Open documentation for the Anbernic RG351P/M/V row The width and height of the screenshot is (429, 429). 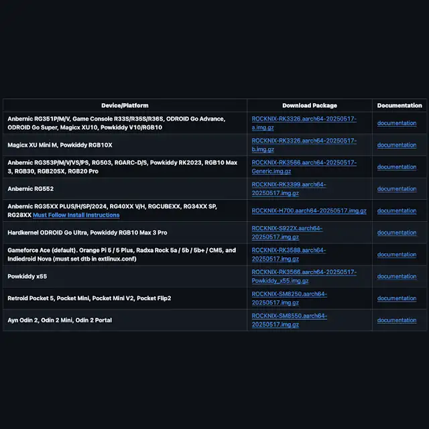[396, 123]
